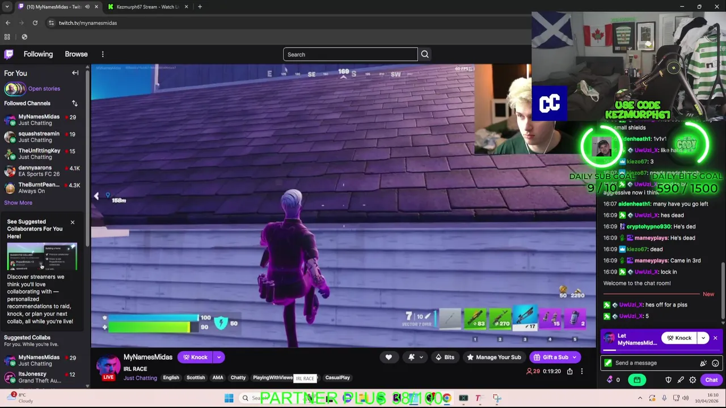Open stream more options three-dot menu

click(581, 371)
